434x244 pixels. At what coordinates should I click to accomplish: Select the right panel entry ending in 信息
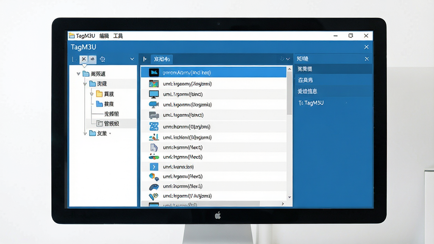[333, 91]
